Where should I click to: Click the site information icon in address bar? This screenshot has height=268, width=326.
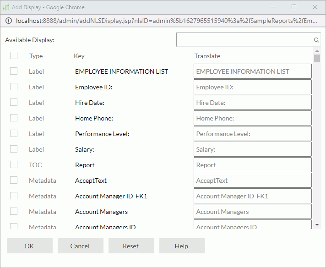[x=8, y=21]
